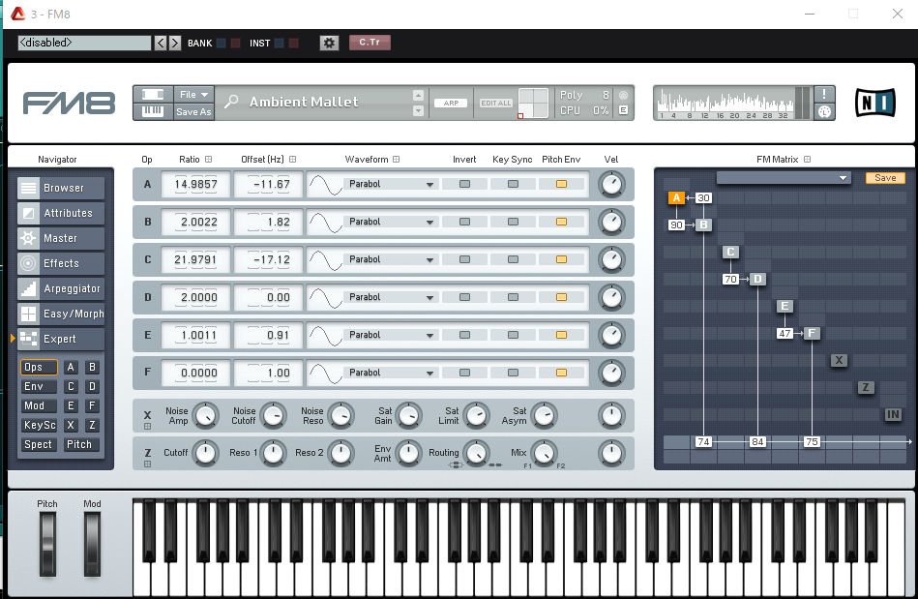Open waveform dropdown for operator D
Viewport: 918px width, 599px height.
point(391,297)
